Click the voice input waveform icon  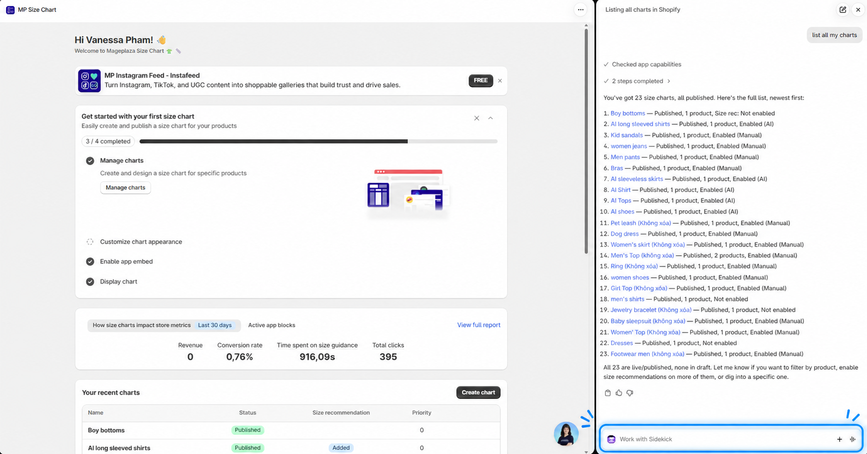click(x=852, y=439)
